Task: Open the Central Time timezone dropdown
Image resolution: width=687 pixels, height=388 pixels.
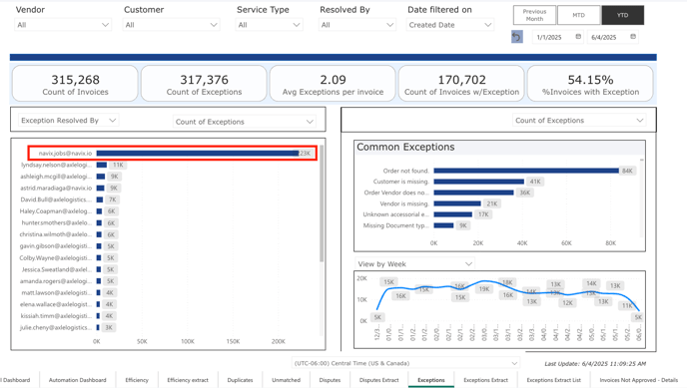Action: tap(405, 363)
